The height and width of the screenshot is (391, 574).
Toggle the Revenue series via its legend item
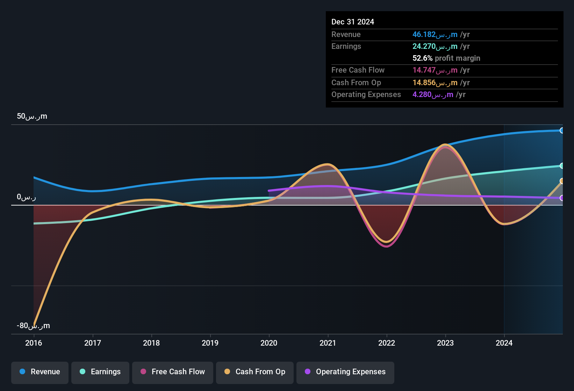click(40, 372)
